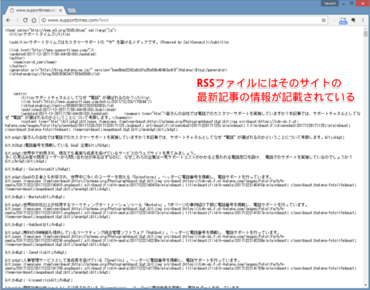Viewport: 370px width, 290px height.
Task: Open the browser home page
Action: tap(34, 20)
